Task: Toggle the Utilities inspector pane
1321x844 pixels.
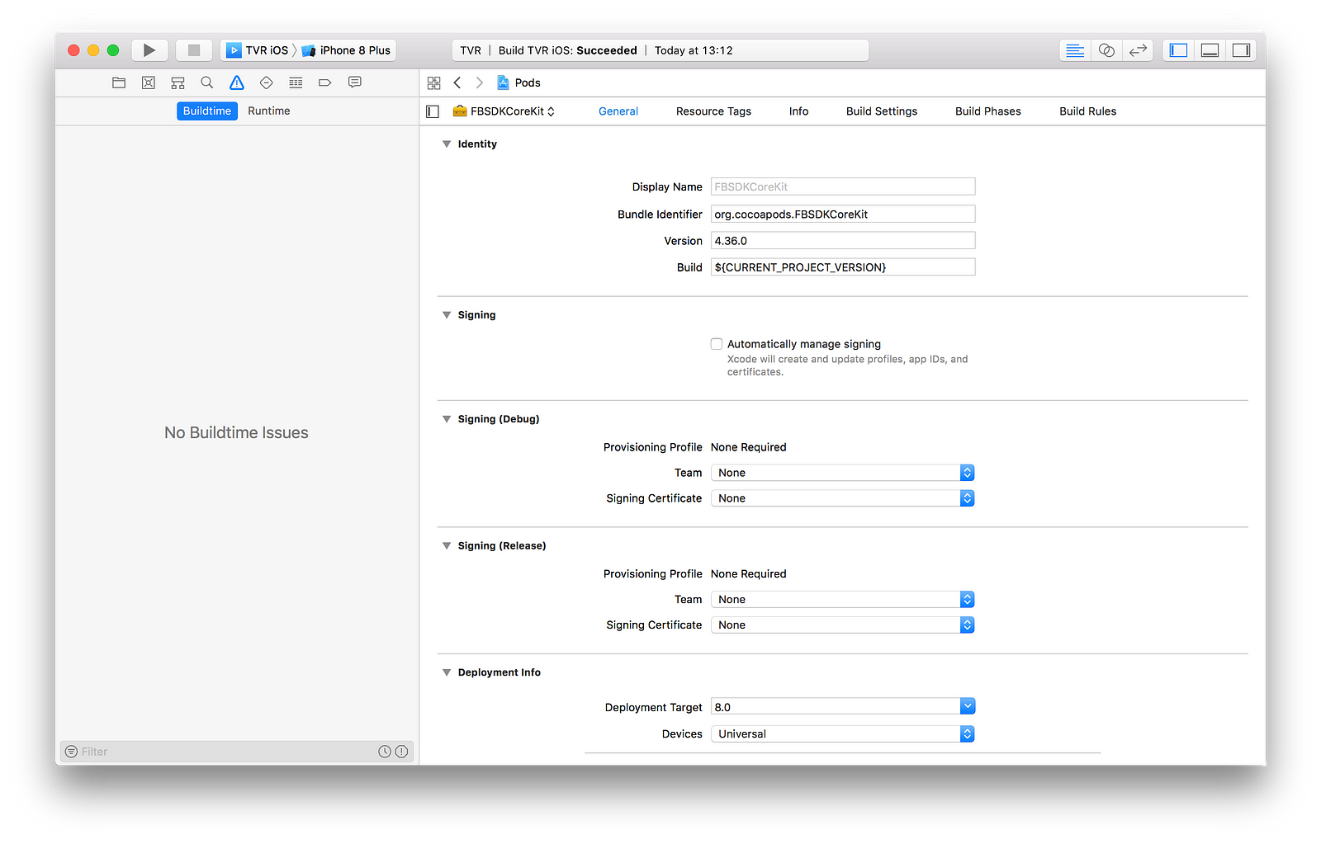Action: 1241,50
